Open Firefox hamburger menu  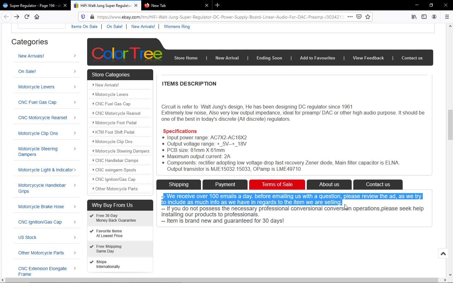click(x=447, y=17)
